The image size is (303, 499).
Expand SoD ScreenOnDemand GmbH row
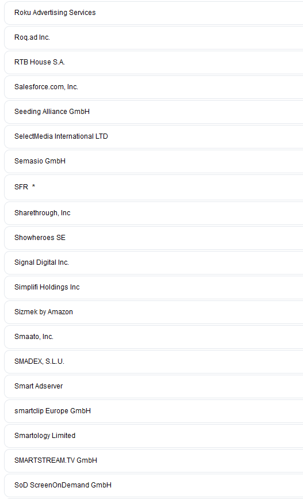tap(154, 486)
